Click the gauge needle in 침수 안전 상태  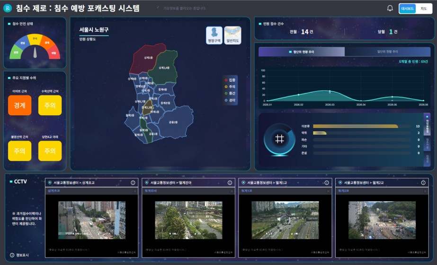[x=35, y=52]
